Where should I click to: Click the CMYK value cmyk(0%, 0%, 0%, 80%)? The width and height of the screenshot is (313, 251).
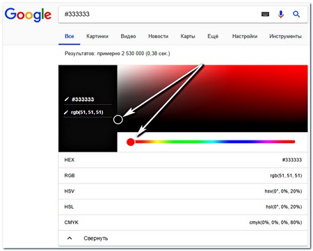[275, 222]
